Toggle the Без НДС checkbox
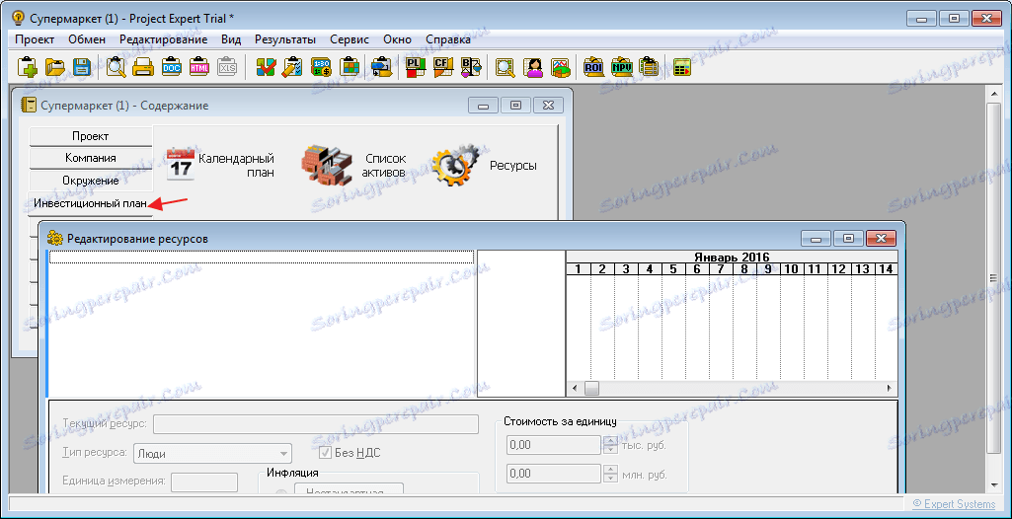 point(325,453)
